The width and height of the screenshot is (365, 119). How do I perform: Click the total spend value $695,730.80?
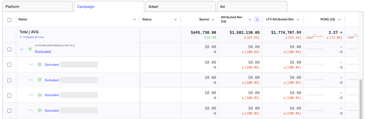coord(204,33)
